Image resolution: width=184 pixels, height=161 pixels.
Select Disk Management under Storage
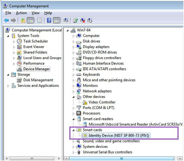38,80
